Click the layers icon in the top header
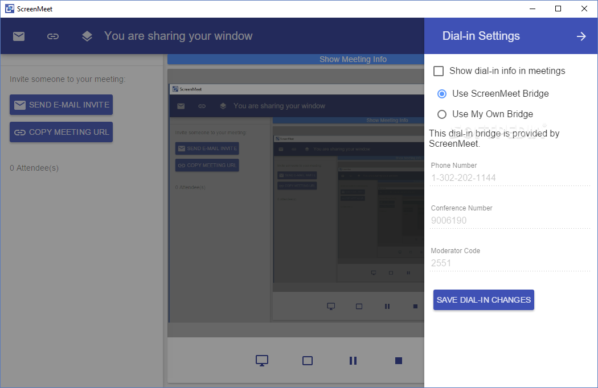This screenshot has height=388, width=598. pyautogui.click(x=87, y=36)
